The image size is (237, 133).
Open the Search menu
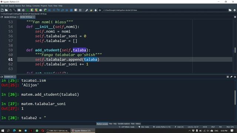[11, 6]
